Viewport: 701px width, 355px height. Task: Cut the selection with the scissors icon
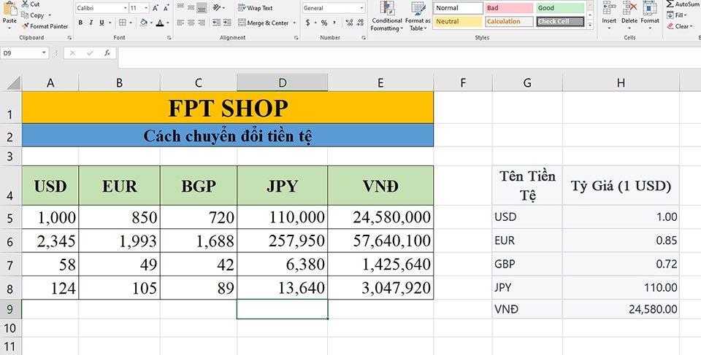click(x=25, y=4)
